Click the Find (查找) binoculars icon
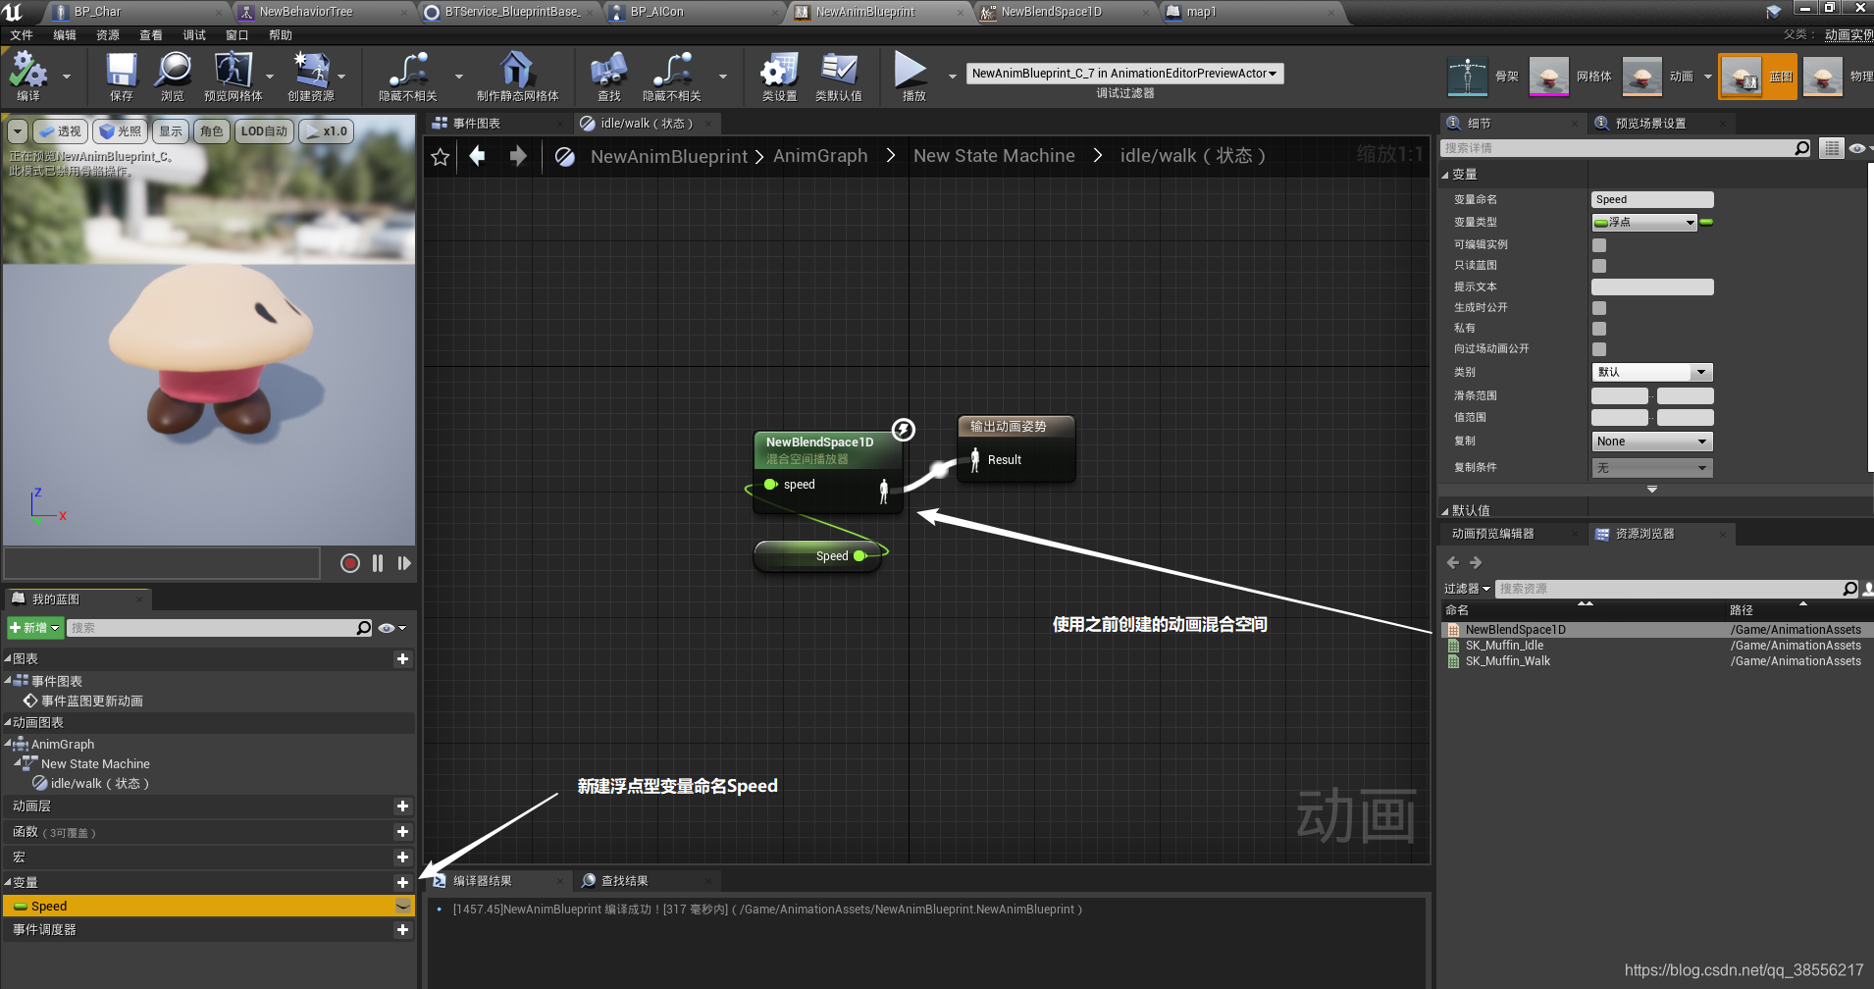This screenshot has height=989, width=1874. coord(608,70)
